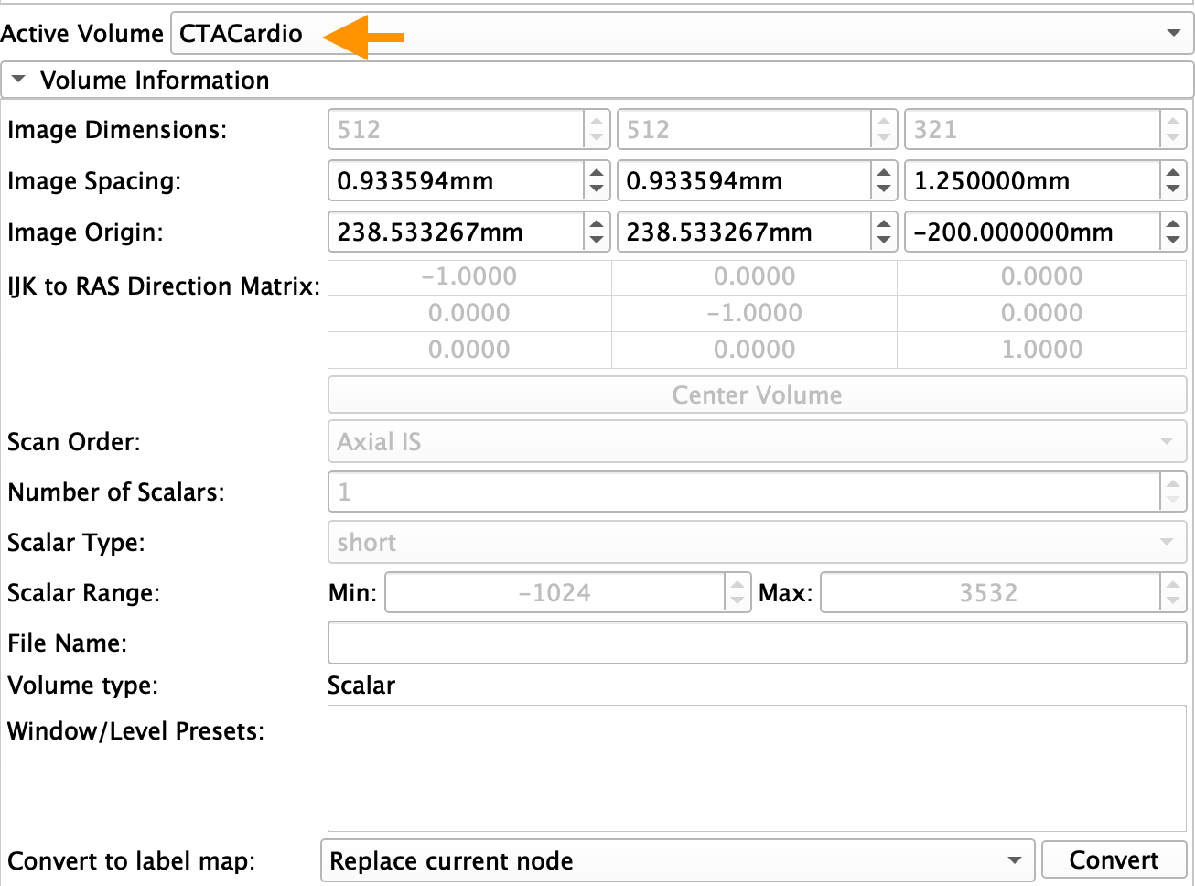Viewport: 1195px width, 886px height.
Task: Select the center direction matrix cell -1.0000
Action: (755, 313)
